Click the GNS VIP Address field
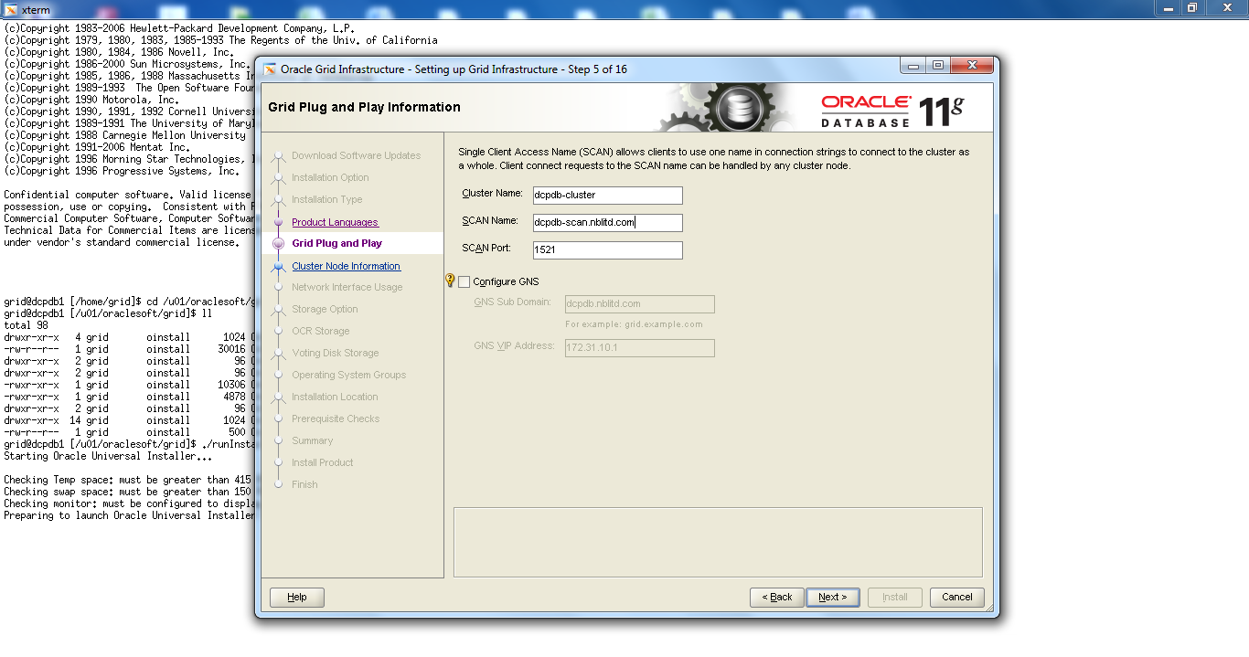 (640, 348)
